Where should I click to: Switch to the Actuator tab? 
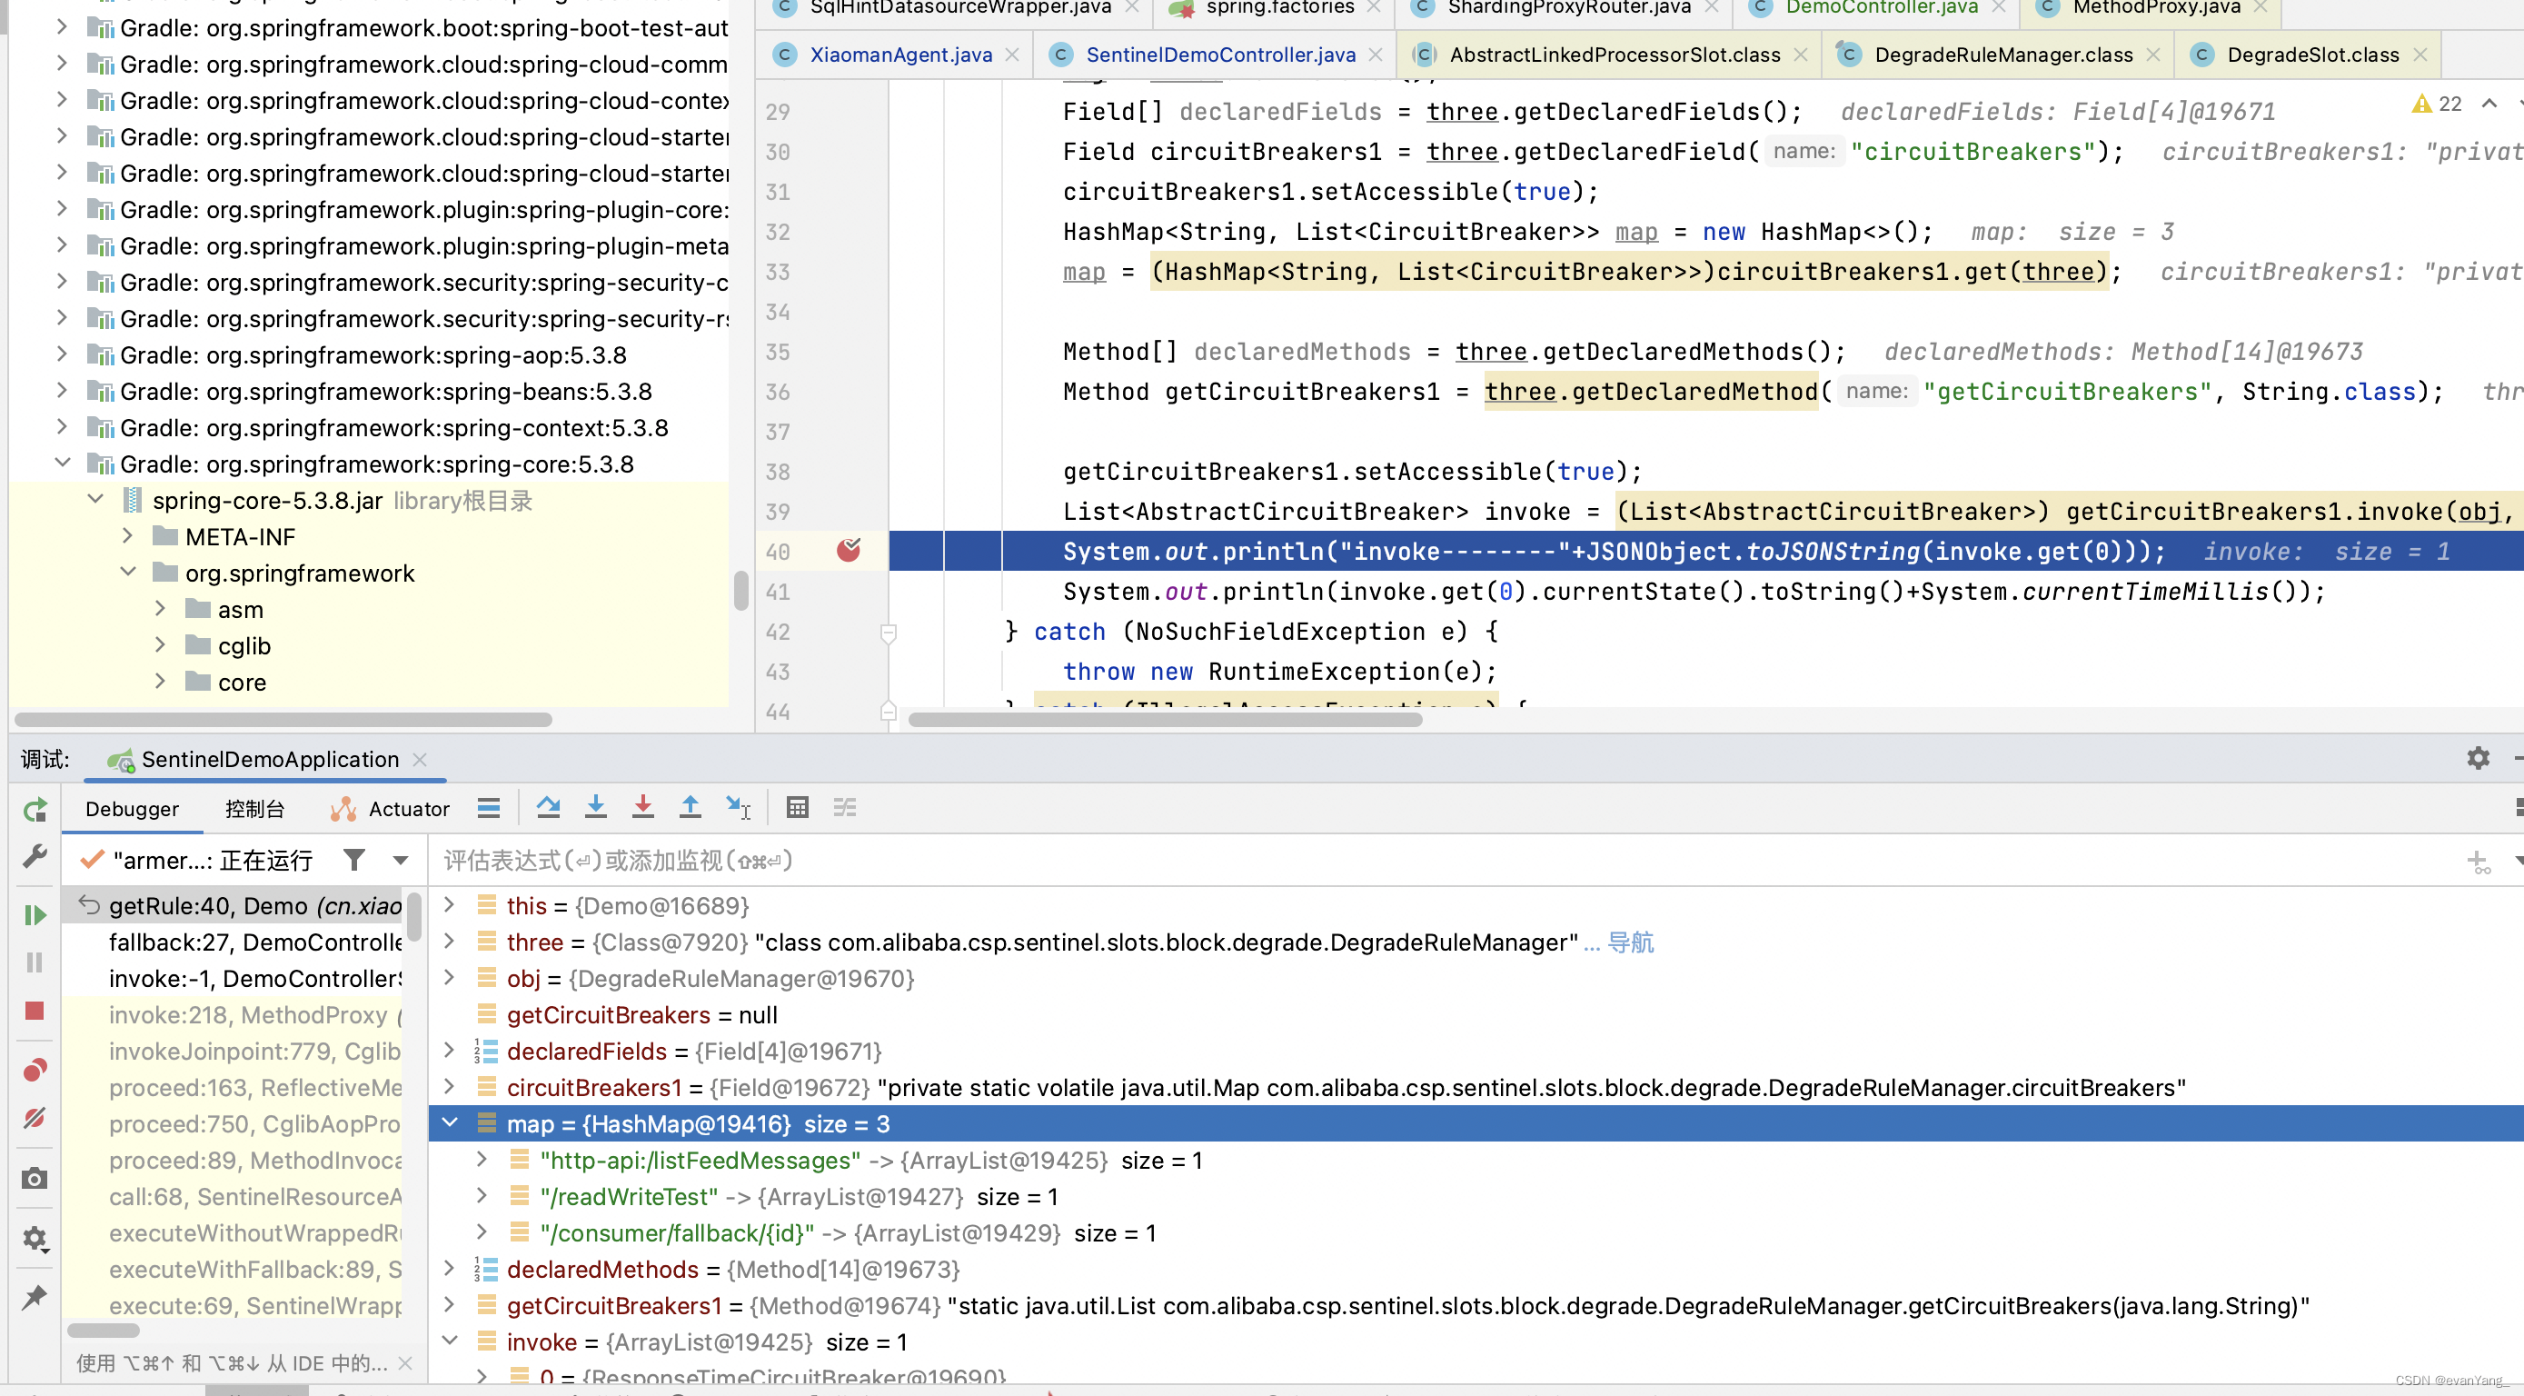click(x=390, y=809)
